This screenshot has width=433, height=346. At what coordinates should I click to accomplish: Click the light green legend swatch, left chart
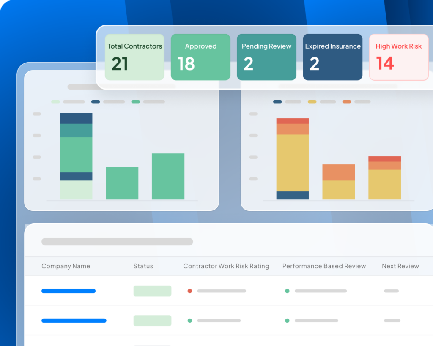click(55, 101)
